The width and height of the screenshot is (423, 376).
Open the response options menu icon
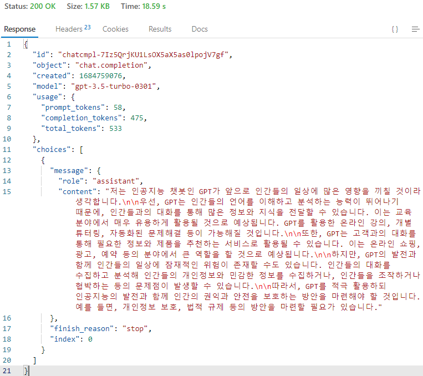pos(415,29)
